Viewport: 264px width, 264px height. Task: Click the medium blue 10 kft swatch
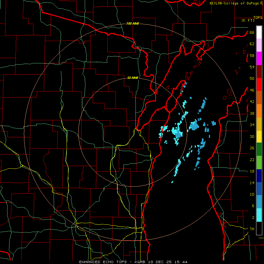pyautogui.click(x=259, y=189)
